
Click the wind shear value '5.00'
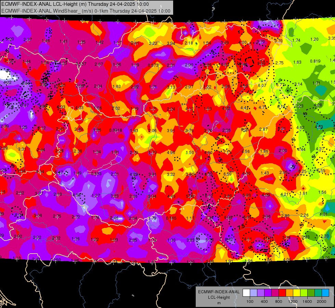(x=10, y=39)
